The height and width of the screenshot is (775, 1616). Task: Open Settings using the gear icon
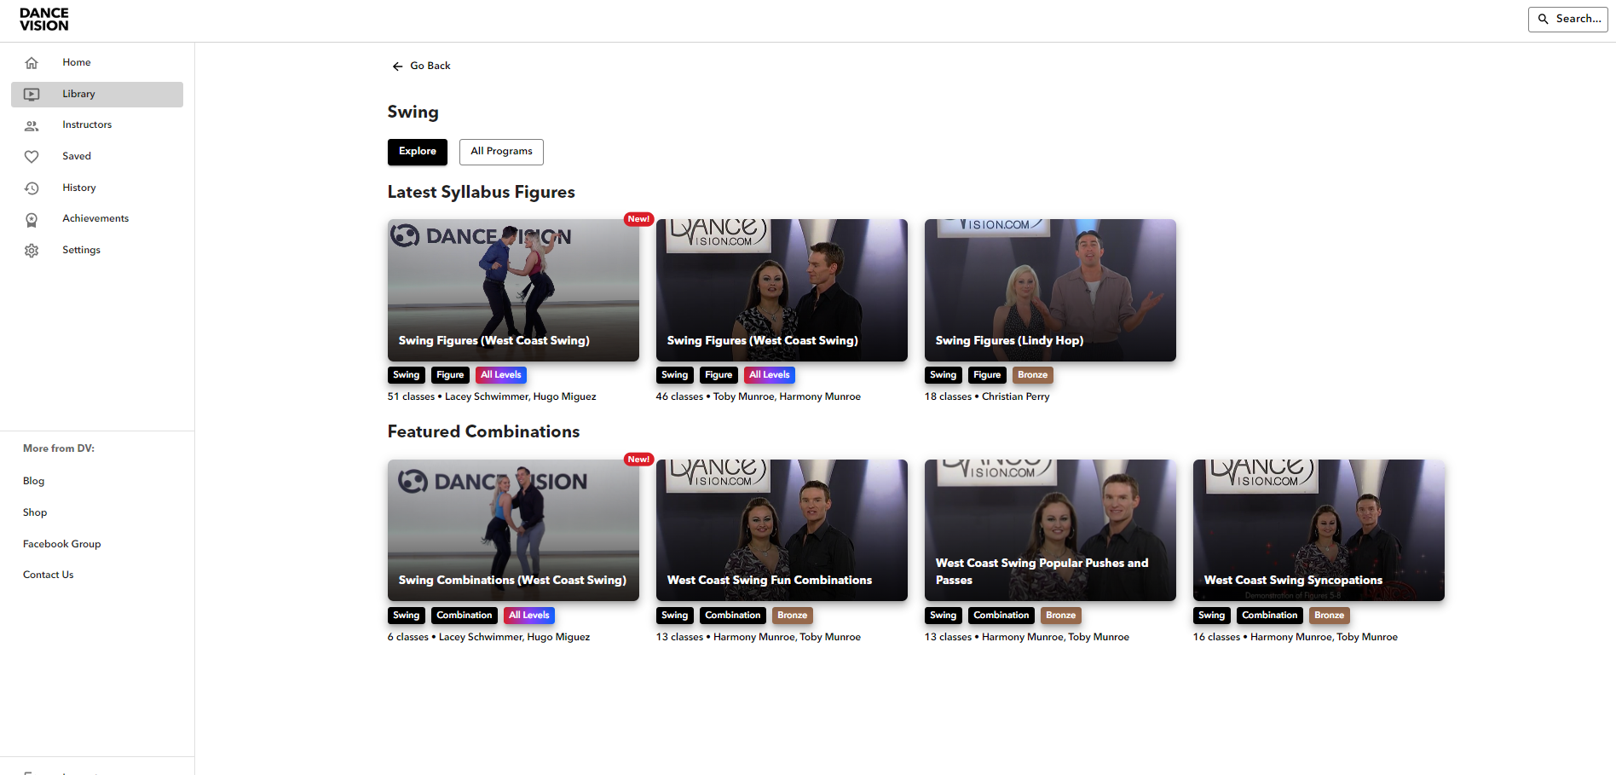click(32, 251)
